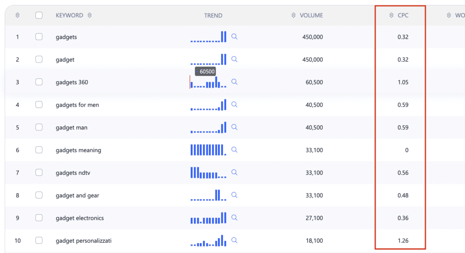Click trend bar chart for gadgets 360
This screenshot has width=465, height=253.
[208, 83]
